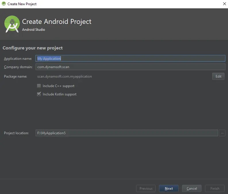
Task: Click the disabled Finish button
Action: (x=215, y=189)
